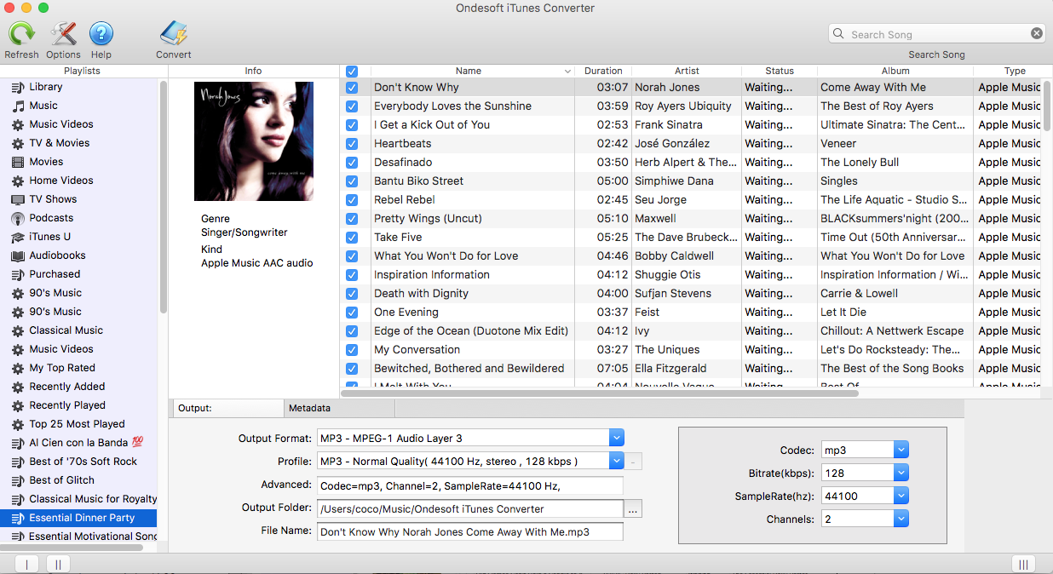Click playlist icon beside Best of Glitch
Viewport: 1053px width, 574px height.
coord(18,480)
